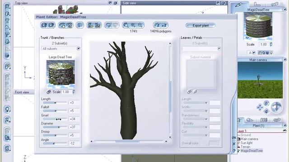
Task: Click the second camera-like plant editor toolbar icon
Action: click(x=51, y=25)
